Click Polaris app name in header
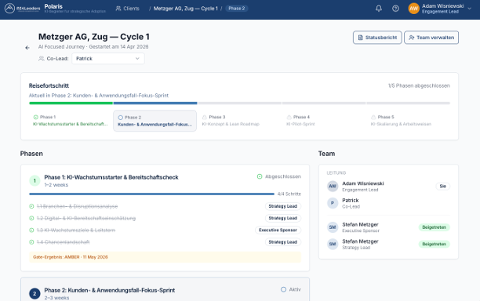Screen dimensions: 480x301 [x=53, y=6]
